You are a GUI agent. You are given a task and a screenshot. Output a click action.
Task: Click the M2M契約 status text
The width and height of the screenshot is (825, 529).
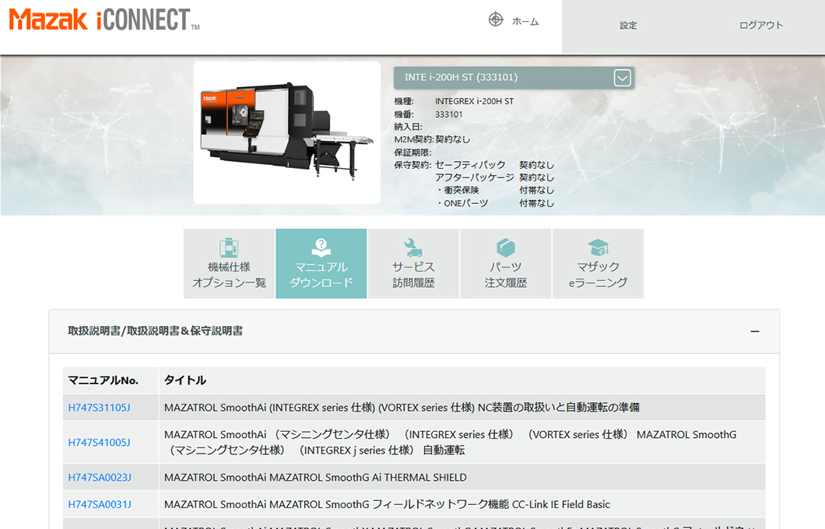pos(452,139)
